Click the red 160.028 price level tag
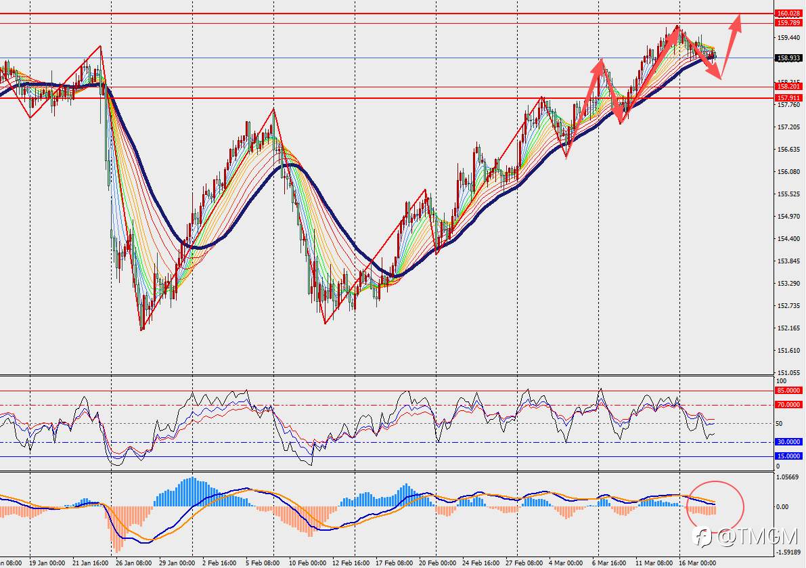The image size is (806, 568). coord(788,14)
